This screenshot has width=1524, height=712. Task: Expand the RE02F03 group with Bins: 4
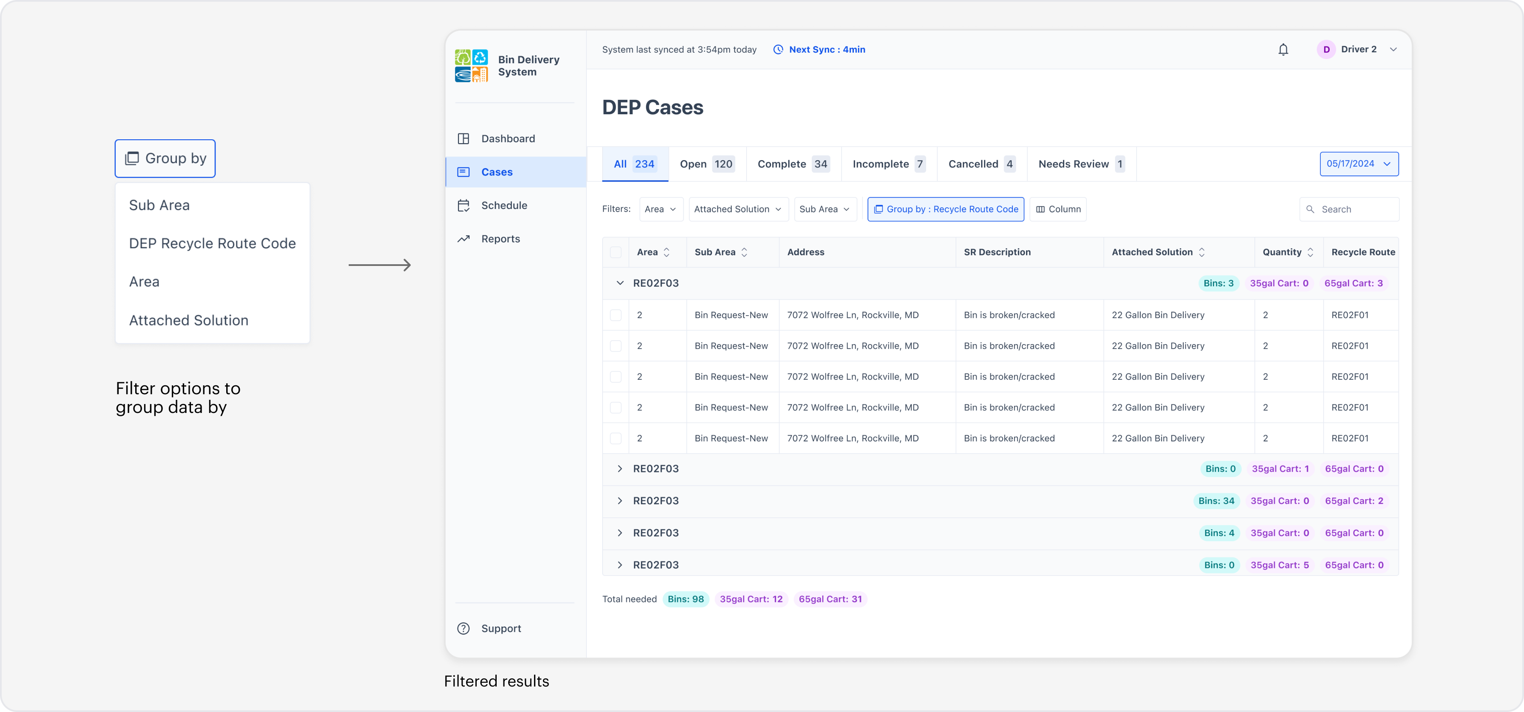click(620, 532)
